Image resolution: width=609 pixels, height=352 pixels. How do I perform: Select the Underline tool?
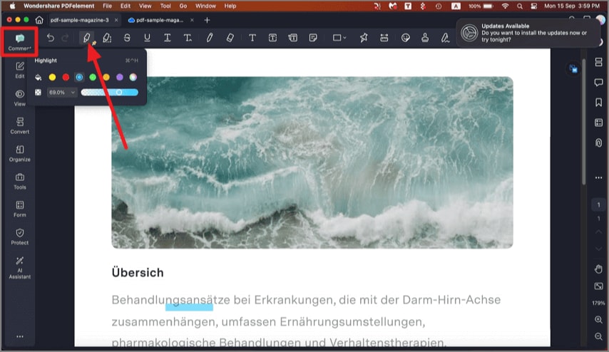[147, 38]
